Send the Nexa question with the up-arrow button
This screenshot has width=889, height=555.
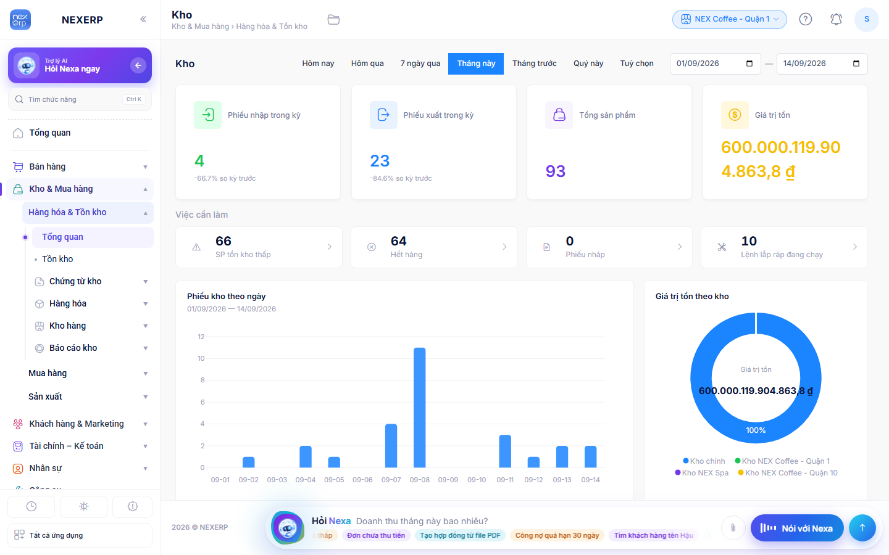click(x=862, y=528)
